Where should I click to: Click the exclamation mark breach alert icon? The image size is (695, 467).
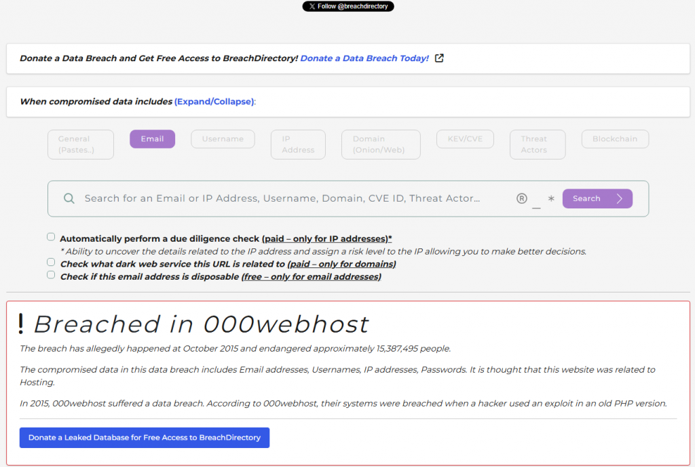click(21, 324)
